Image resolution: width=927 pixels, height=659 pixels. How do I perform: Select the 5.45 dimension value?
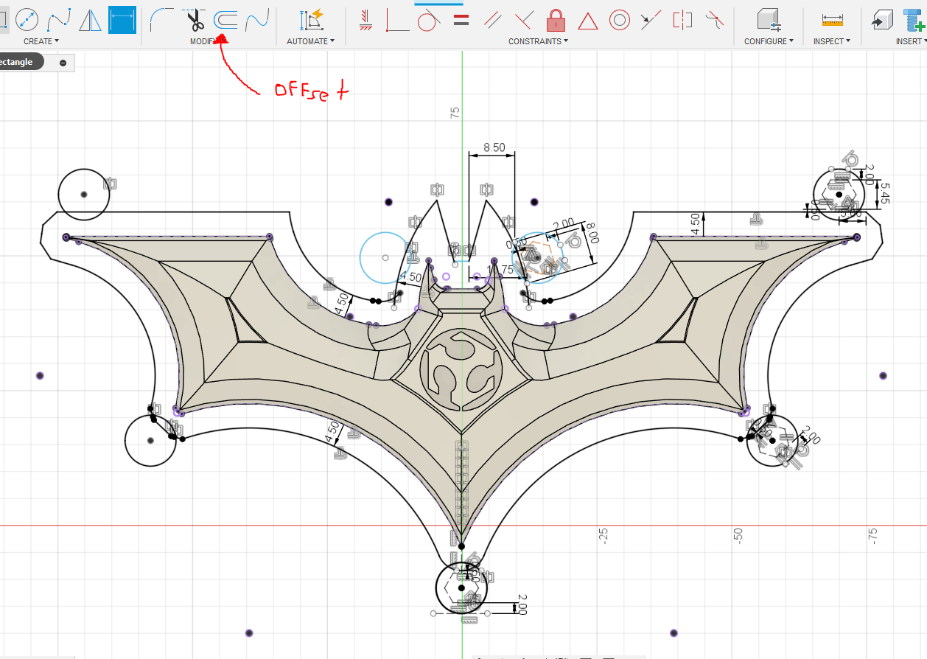[885, 192]
